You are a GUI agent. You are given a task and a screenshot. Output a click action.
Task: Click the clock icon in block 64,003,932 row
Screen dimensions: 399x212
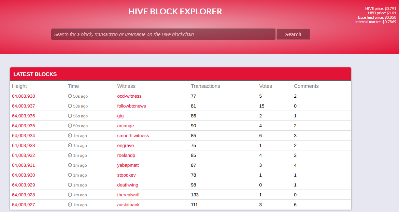[x=70, y=156]
